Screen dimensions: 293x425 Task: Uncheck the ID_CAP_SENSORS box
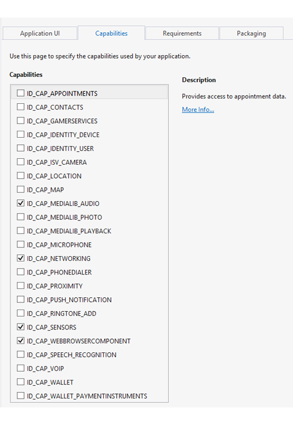coord(21,327)
